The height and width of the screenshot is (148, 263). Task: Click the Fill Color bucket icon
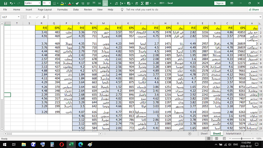62,3
